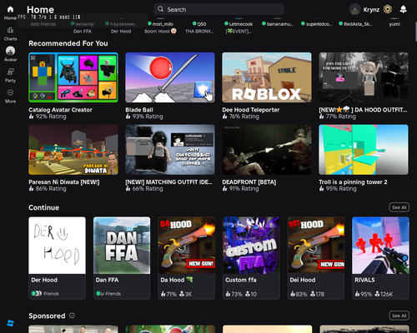The width and height of the screenshot is (417, 333).
Task: Click player count icon on Da Hood card
Action: [x=182, y=294]
